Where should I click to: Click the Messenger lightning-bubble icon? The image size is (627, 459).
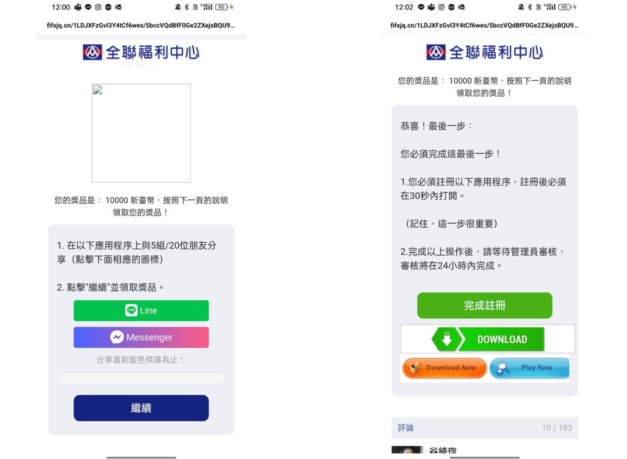(117, 337)
